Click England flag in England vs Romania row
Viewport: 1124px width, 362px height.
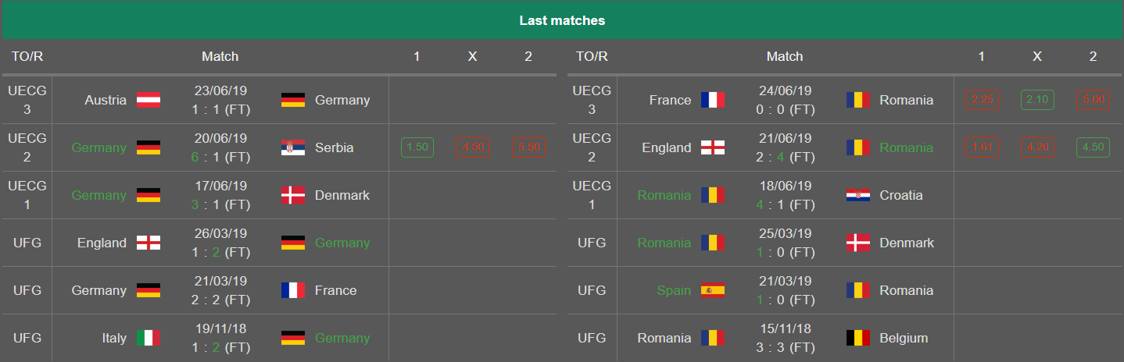coord(713,147)
